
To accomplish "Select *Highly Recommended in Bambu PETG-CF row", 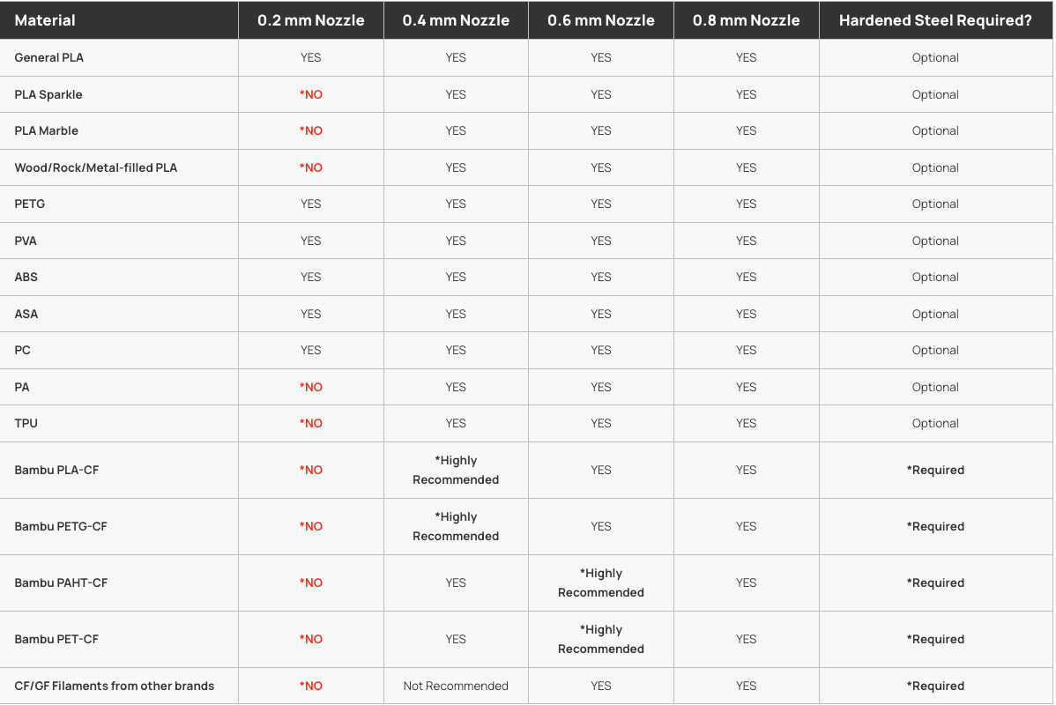I will coord(456,526).
